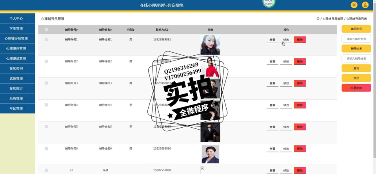Sort by 辅导账号 column arrows
Image resolution: width=376 pixels, height=174 pixels.
77,30
